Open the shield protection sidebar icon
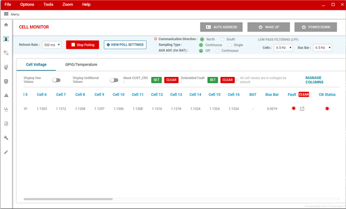 click(x=6, y=81)
